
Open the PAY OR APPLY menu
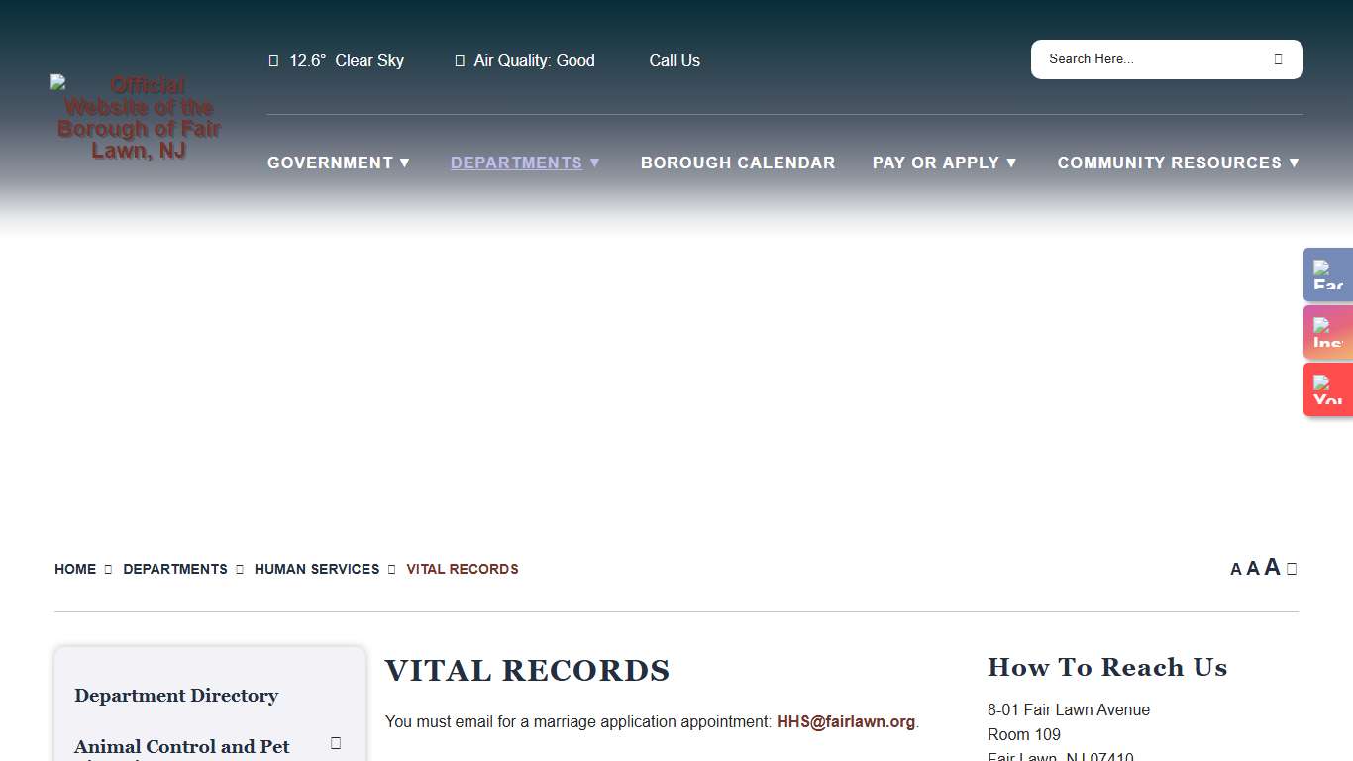pos(944,163)
